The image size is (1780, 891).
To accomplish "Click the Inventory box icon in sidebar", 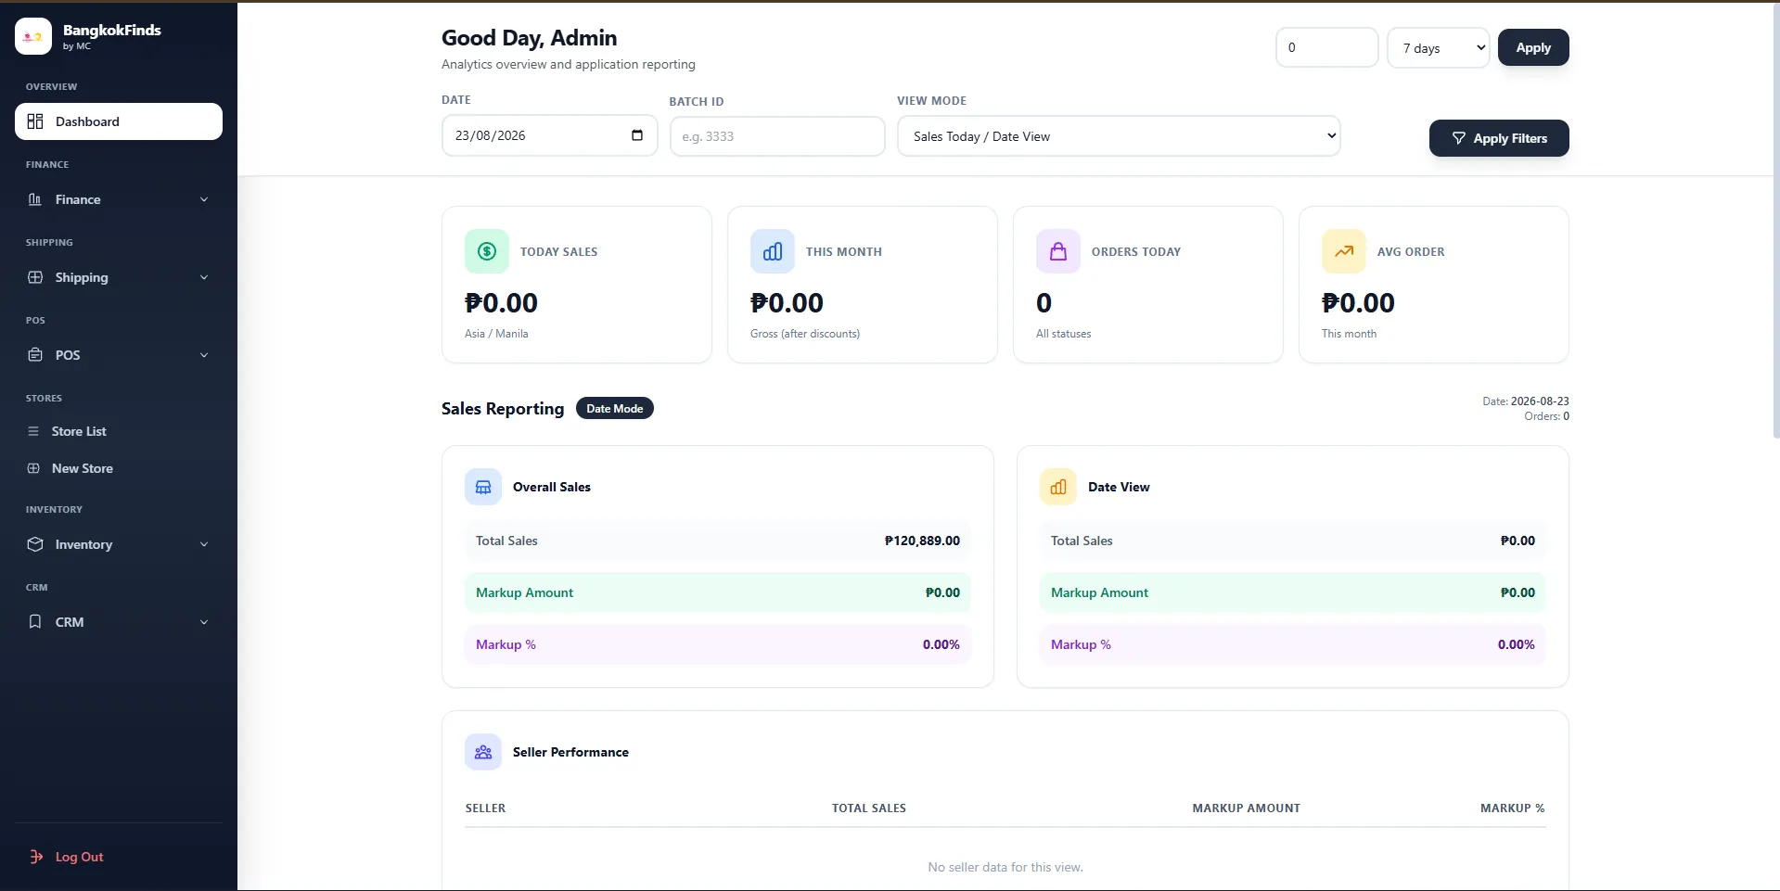I will click(35, 544).
